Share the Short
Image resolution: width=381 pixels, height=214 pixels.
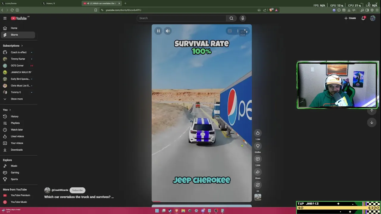tap(258, 172)
